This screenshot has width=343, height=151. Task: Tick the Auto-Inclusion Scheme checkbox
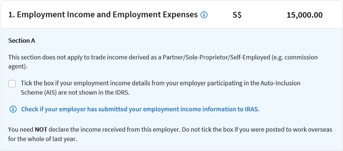coord(12,84)
